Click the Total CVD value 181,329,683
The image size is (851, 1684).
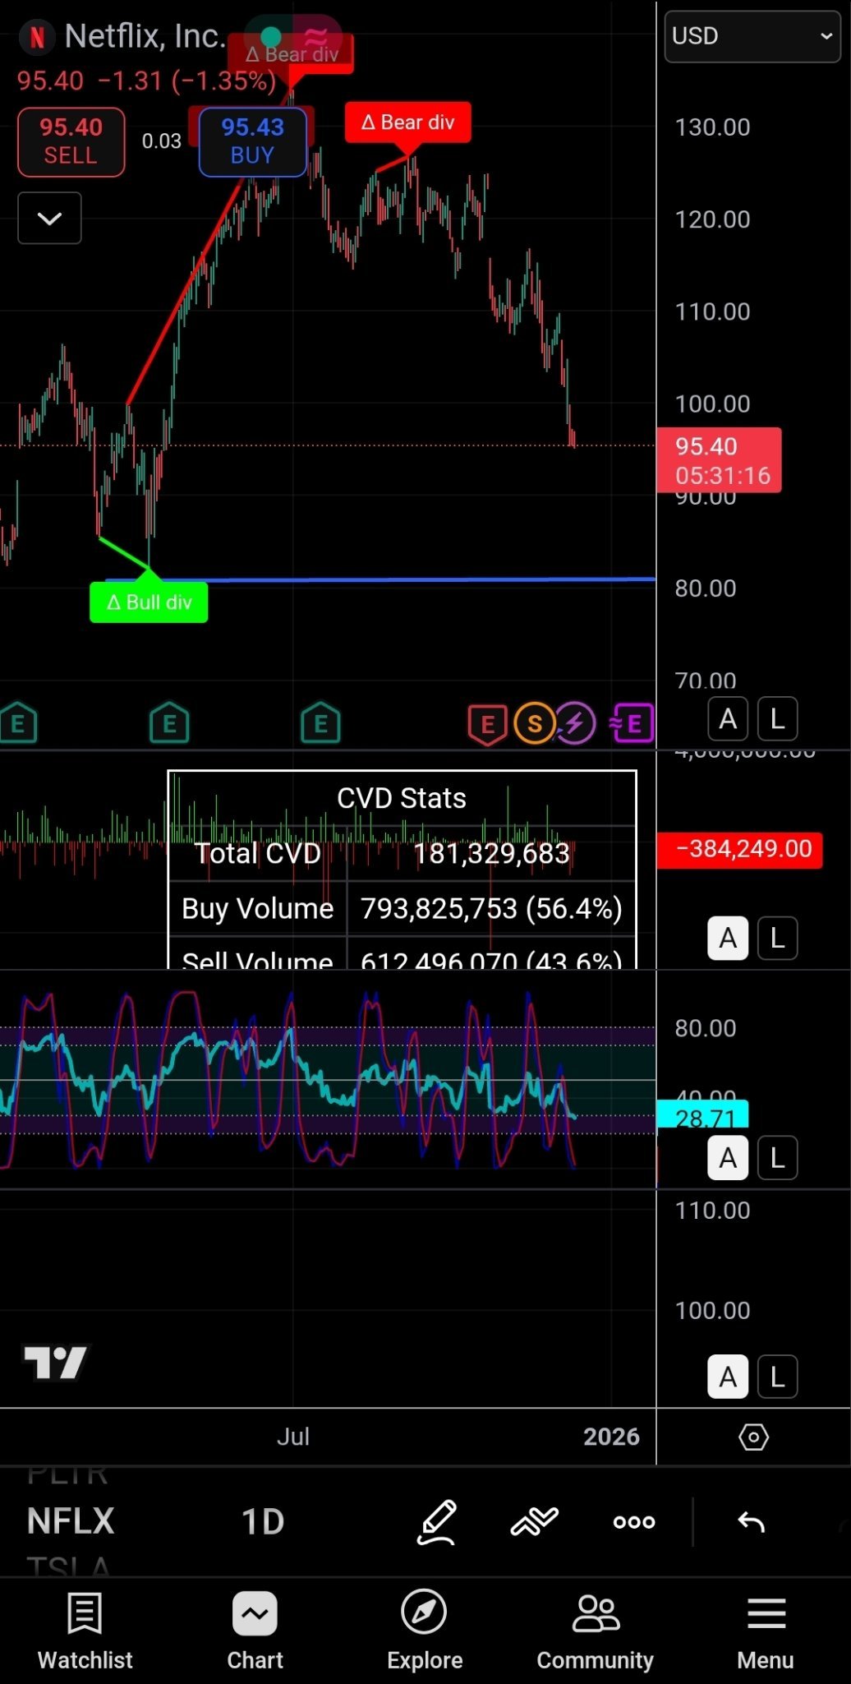(491, 853)
